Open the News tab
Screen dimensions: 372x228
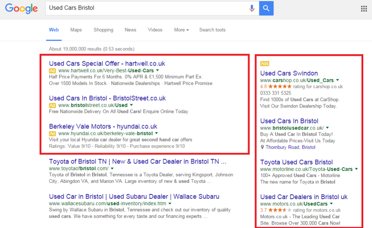[130, 30]
